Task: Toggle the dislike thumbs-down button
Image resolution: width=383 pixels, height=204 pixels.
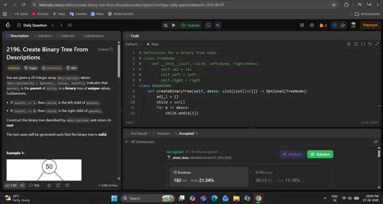Action: coord(23,185)
